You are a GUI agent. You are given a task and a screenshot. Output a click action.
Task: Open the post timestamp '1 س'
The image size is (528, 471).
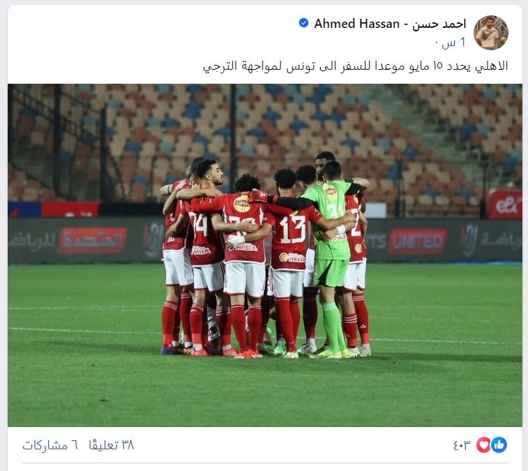[453, 43]
